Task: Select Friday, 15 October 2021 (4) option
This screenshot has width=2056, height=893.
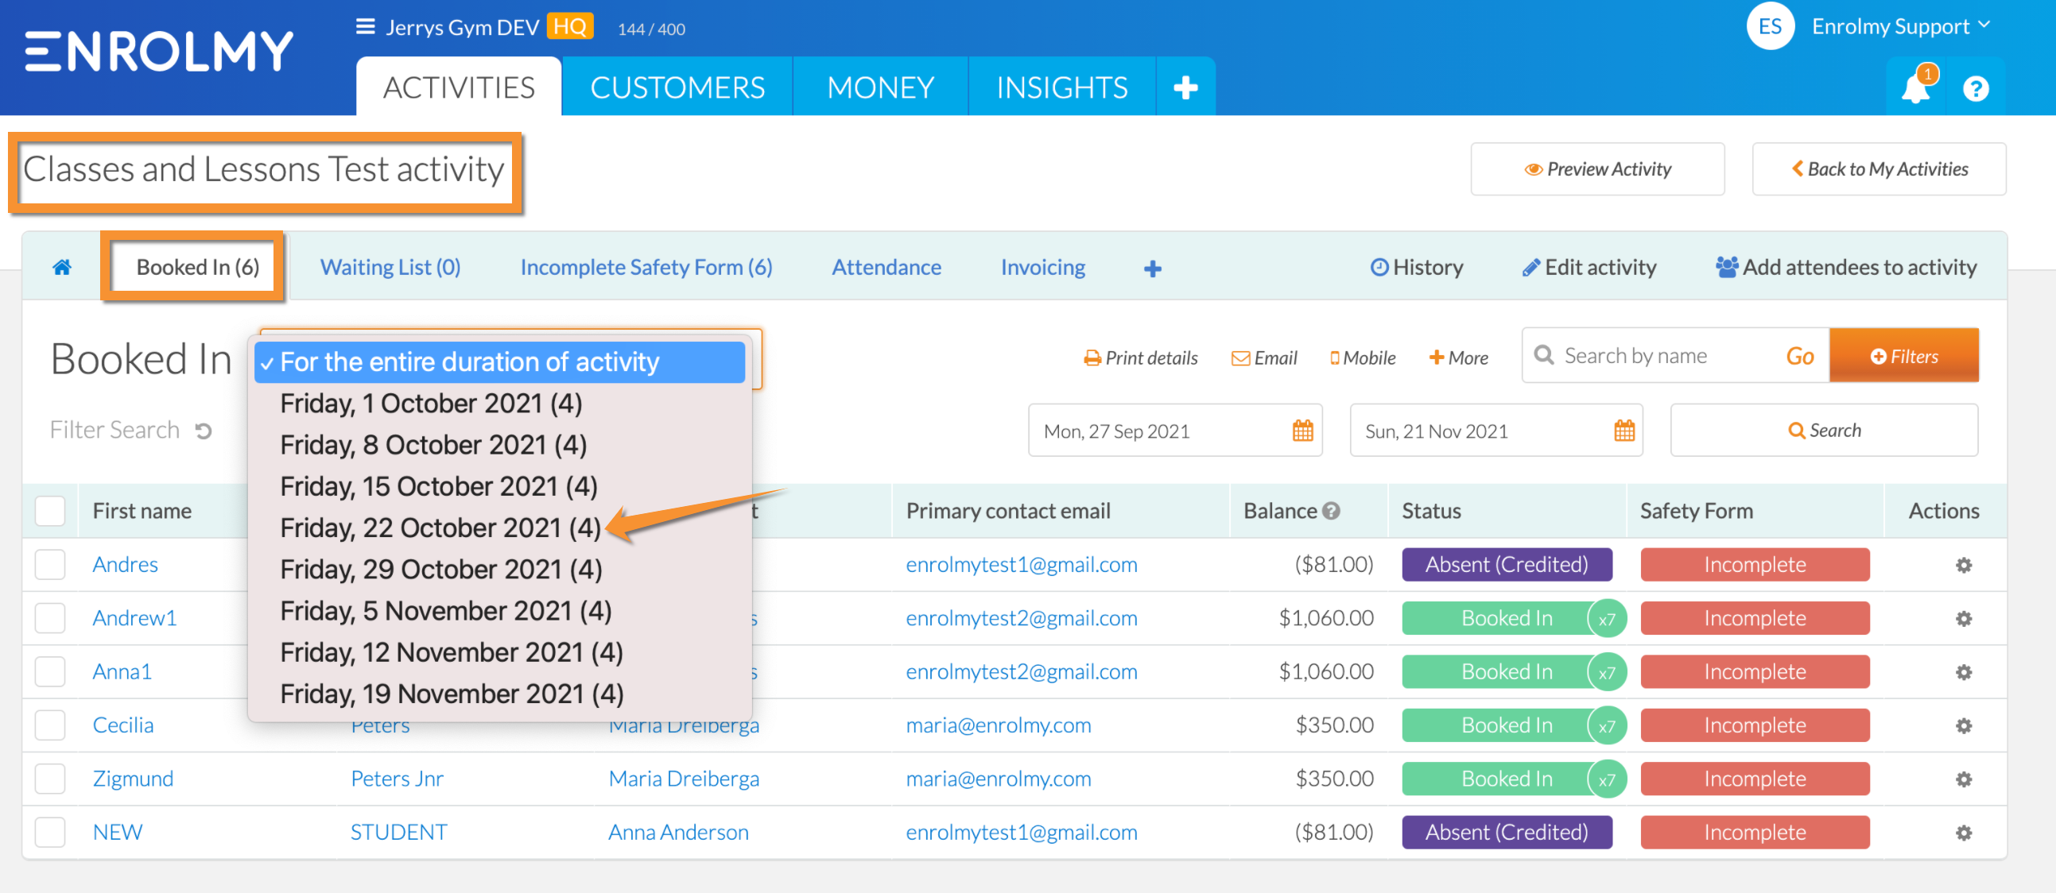Action: tap(499, 486)
